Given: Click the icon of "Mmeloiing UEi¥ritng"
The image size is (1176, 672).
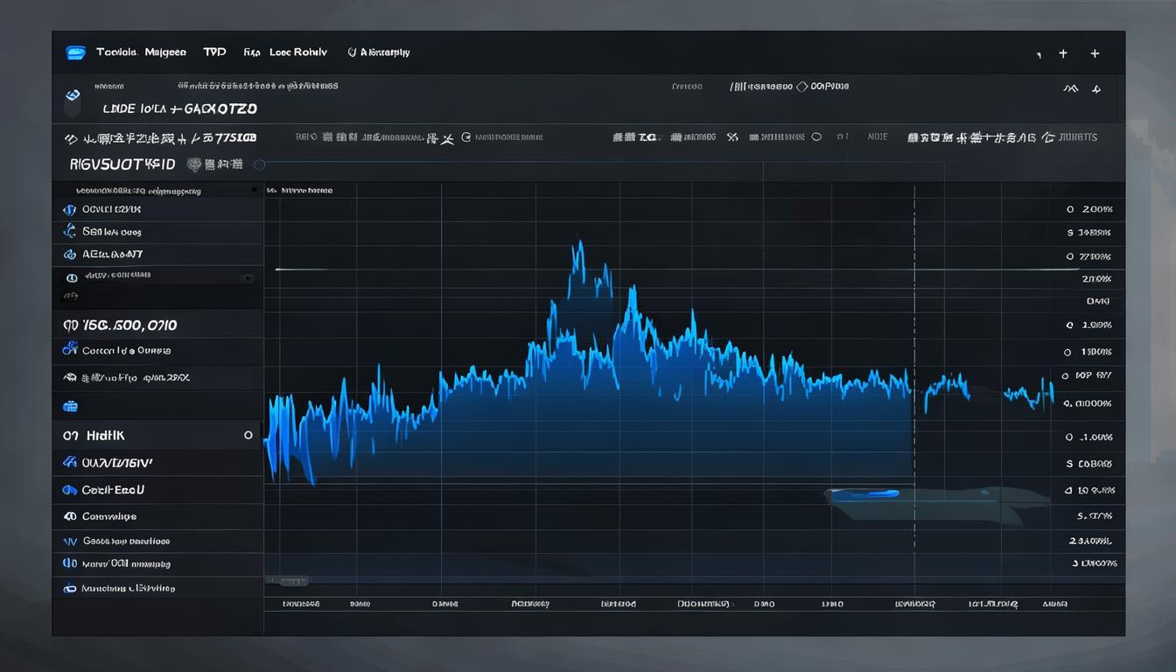Looking at the screenshot, I should [70, 589].
